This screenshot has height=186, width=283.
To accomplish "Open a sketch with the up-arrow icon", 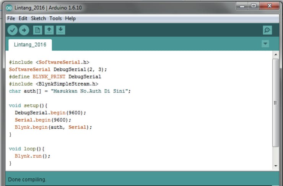I will [49, 30].
